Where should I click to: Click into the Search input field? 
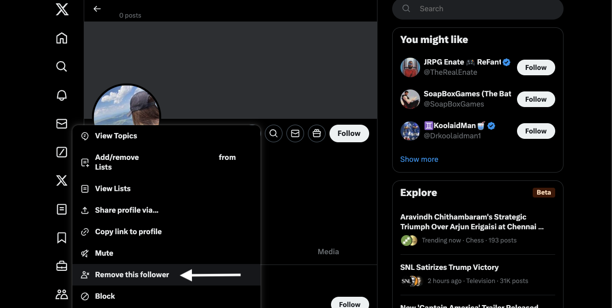pos(485,9)
